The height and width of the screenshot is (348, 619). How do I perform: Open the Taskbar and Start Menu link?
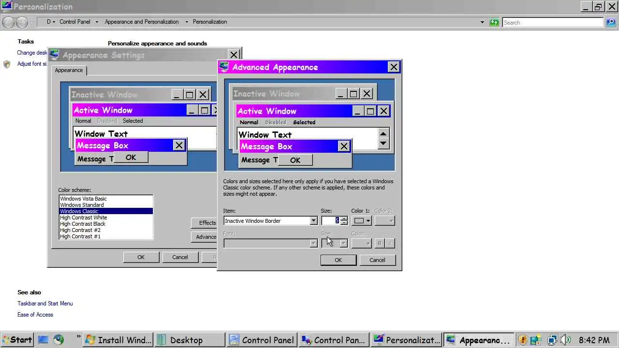pyautogui.click(x=45, y=304)
